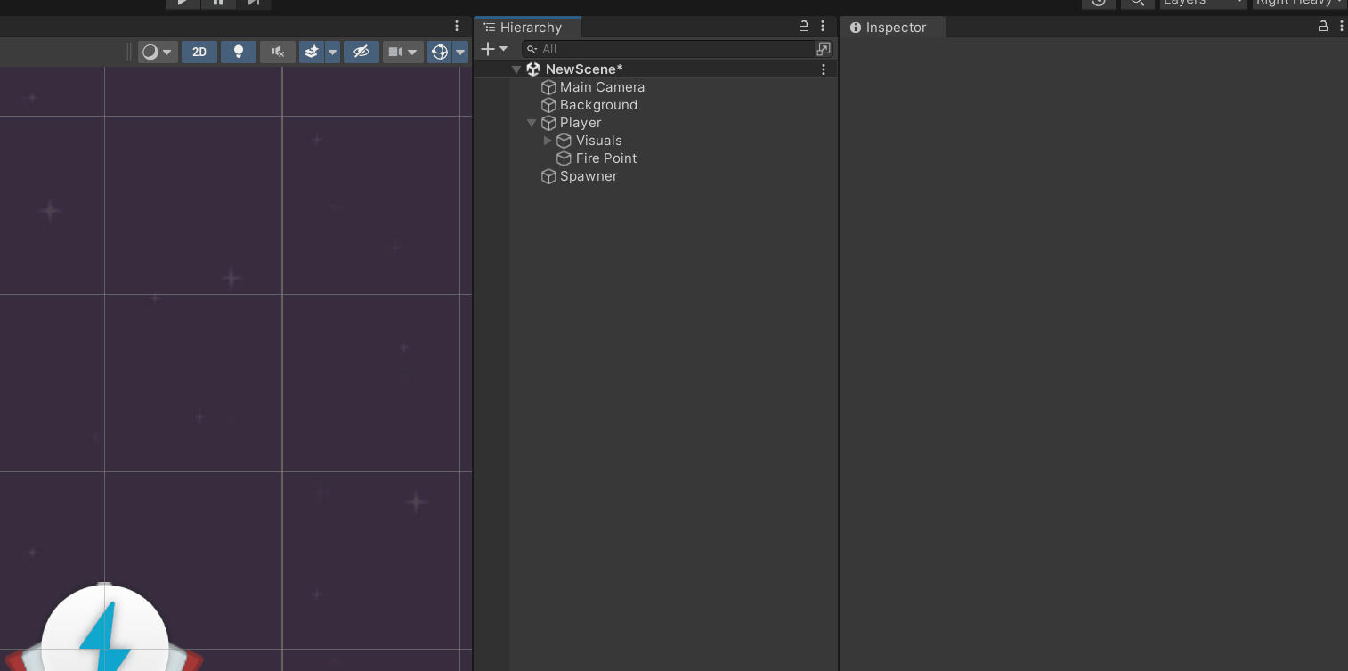1348x671 pixels.
Task: Open scene camera settings dropdown
Action: [402, 52]
